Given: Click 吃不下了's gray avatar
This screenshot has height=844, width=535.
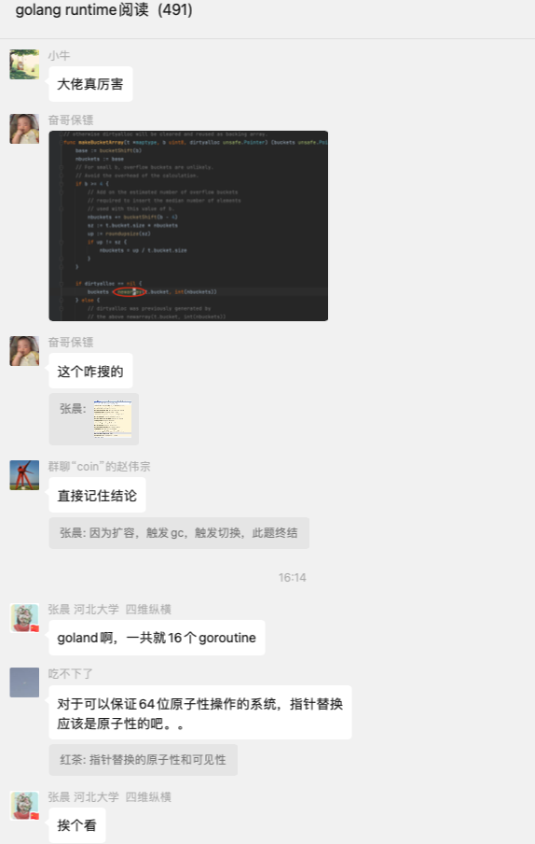Looking at the screenshot, I should (24, 682).
